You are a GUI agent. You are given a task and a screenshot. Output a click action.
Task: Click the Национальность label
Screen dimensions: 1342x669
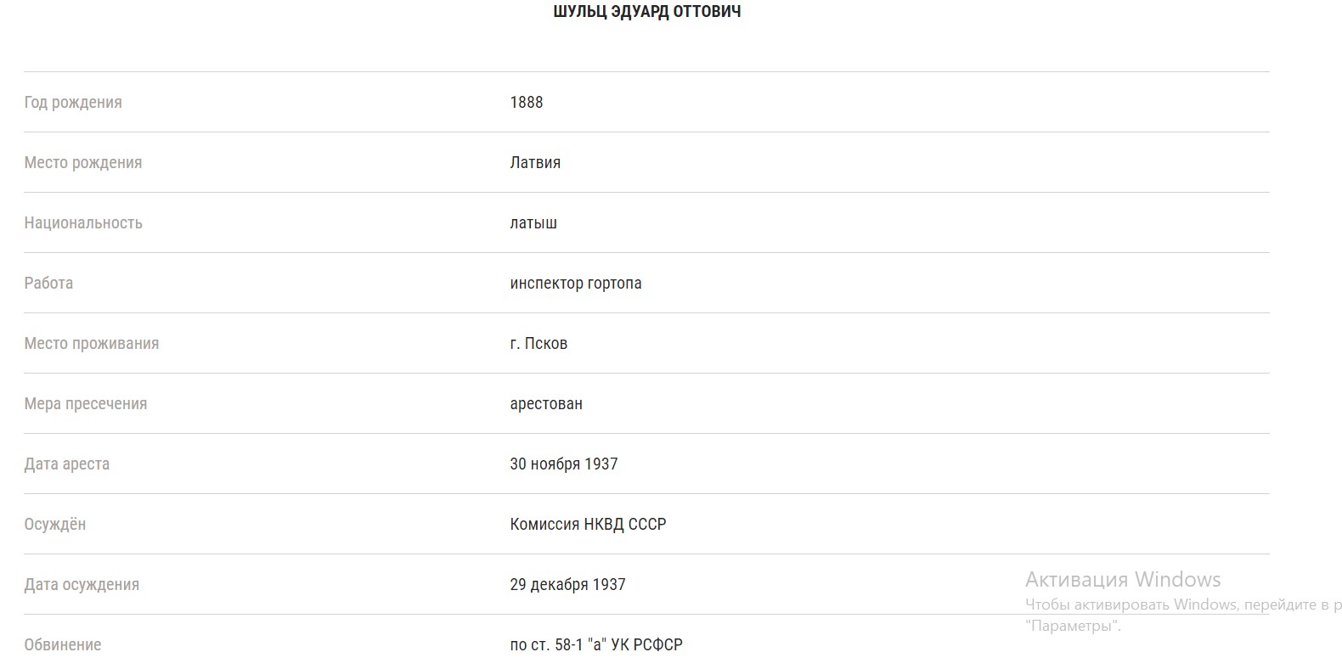[83, 222]
